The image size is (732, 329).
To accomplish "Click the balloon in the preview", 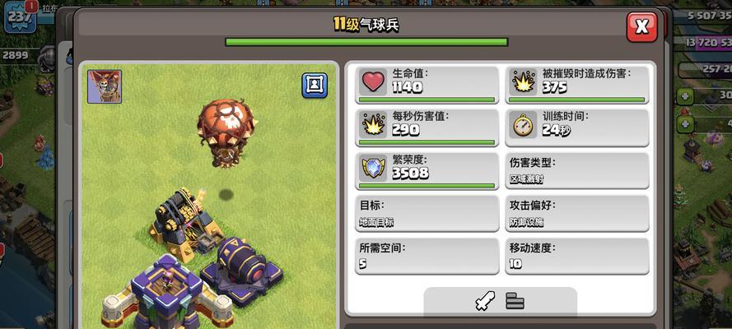I will 227,132.
